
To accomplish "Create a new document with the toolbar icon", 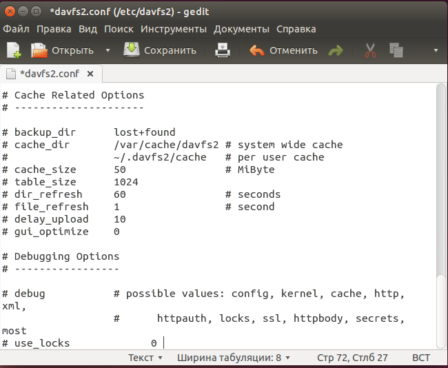I will [x=14, y=50].
